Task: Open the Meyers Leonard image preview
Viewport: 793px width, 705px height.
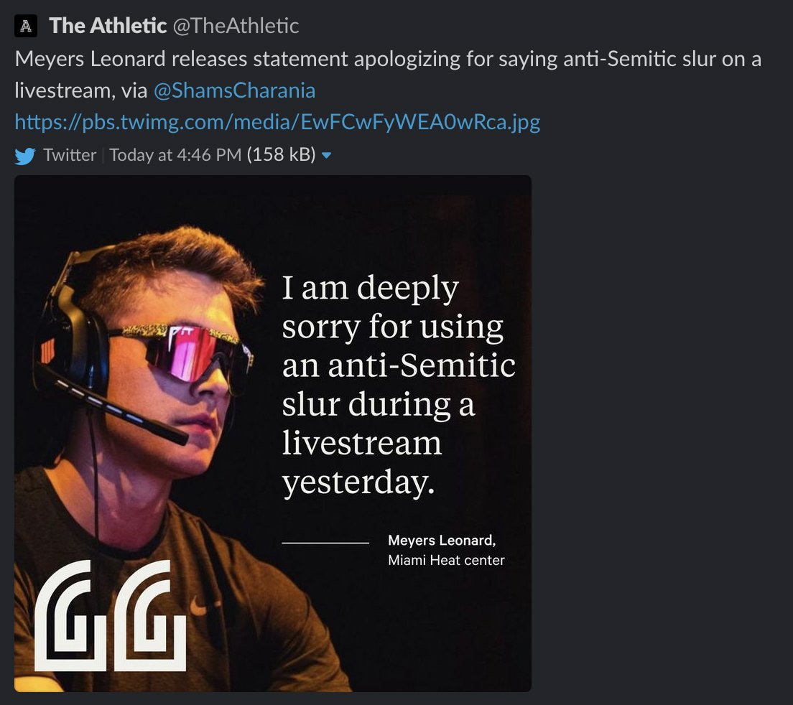Action: click(x=273, y=434)
